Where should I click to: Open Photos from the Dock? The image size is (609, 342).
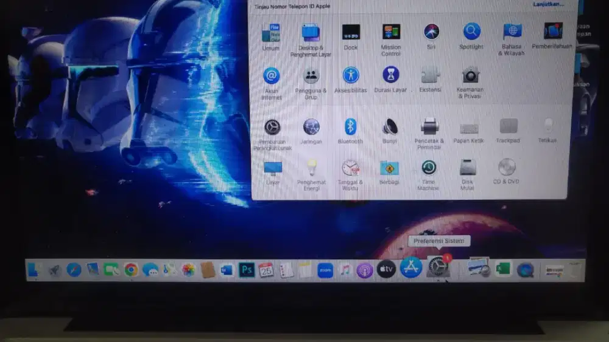188,270
